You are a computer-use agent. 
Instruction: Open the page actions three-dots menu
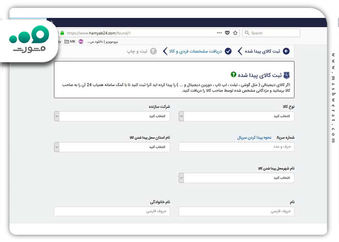(219, 33)
